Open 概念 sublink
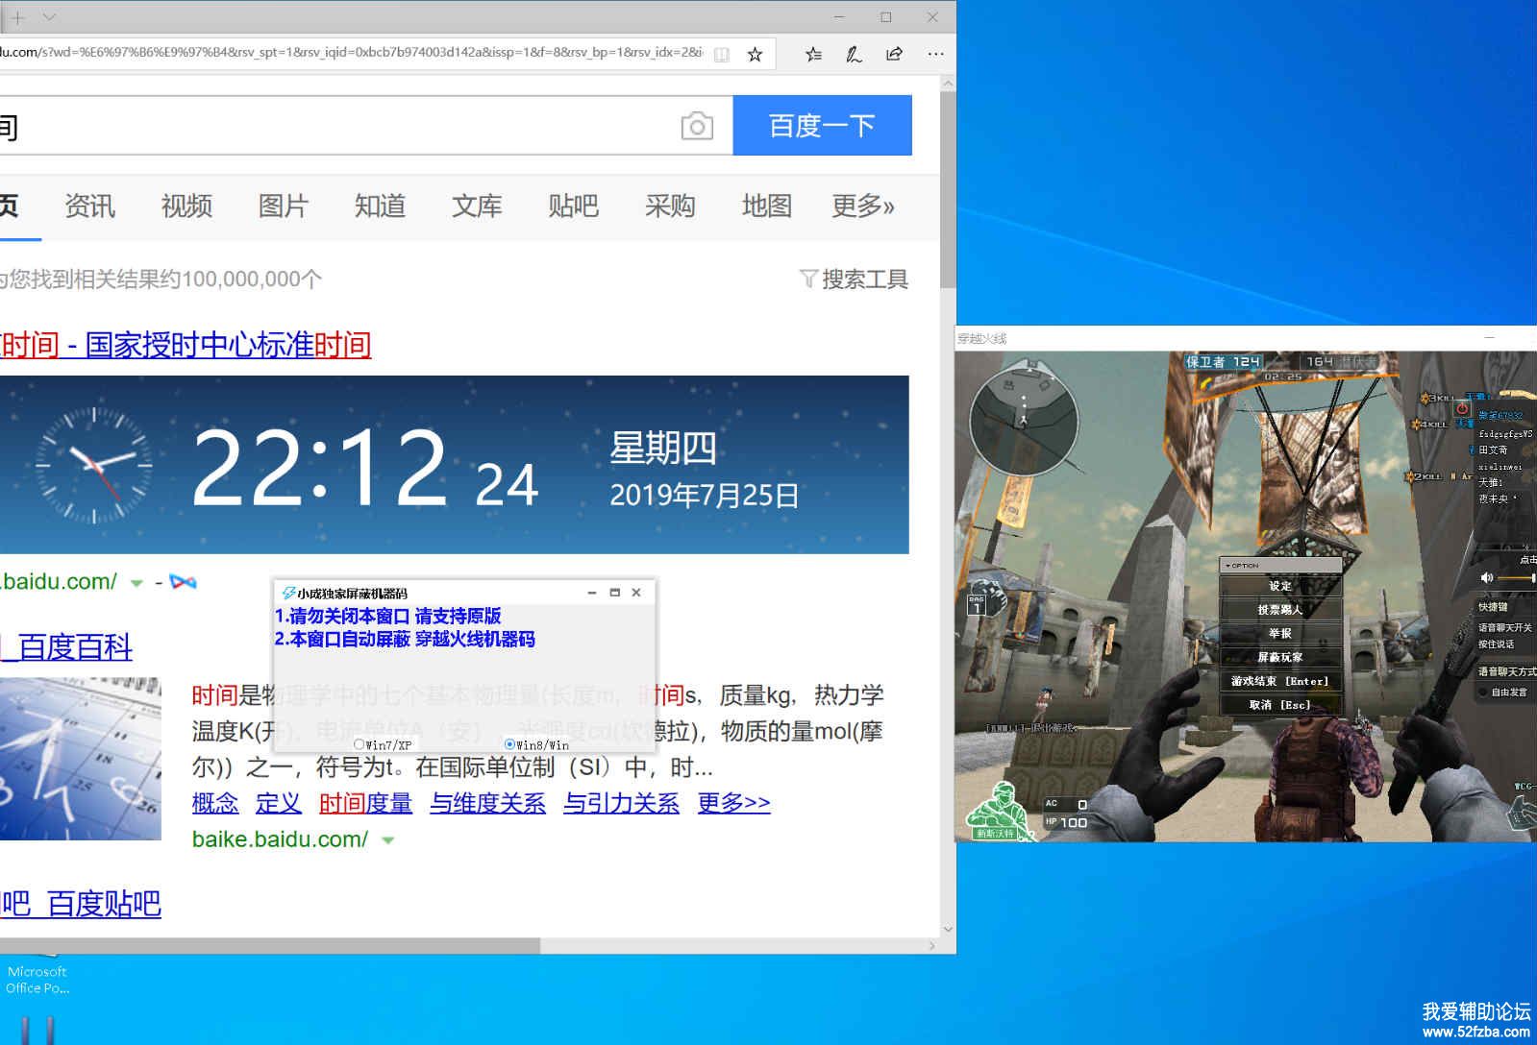Image resolution: width=1537 pixels, height=1045 pixels. pos(215,803)
